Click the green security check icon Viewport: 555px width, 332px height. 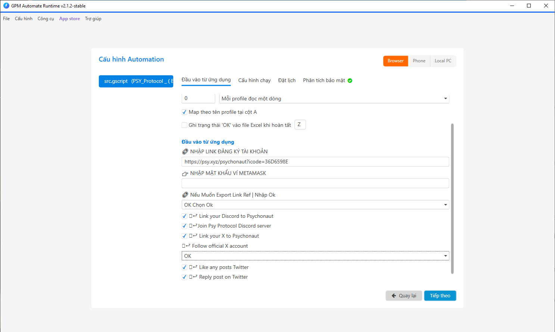pyautogui.click(x=350, y=81)
